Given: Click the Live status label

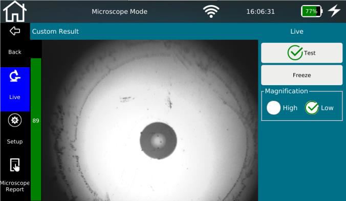Looking at the screenshot, I should click(296, 32).
